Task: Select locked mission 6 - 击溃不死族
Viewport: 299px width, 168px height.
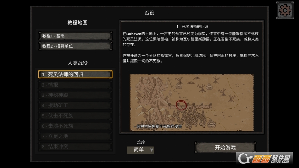Action: 75,126
